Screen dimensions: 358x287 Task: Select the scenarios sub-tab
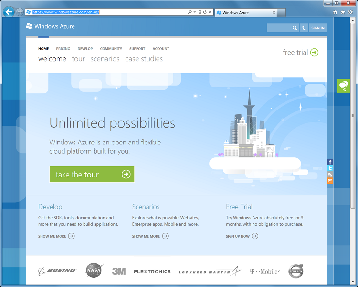coord(105,59)
